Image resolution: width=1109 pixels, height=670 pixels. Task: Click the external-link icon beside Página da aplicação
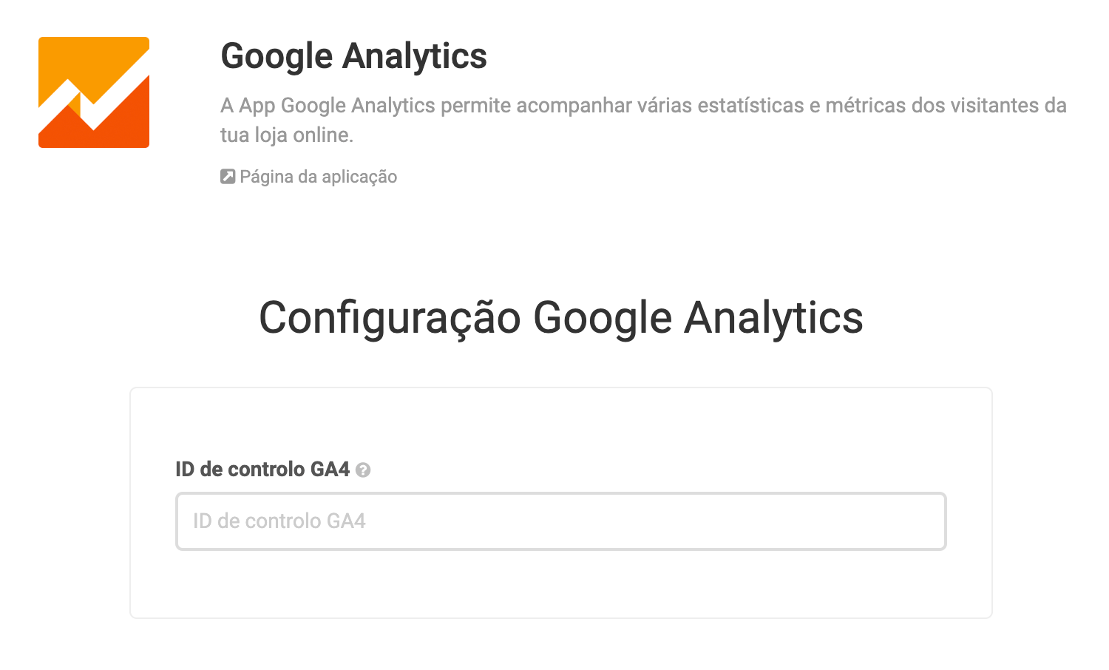click(x=228, y=177)
